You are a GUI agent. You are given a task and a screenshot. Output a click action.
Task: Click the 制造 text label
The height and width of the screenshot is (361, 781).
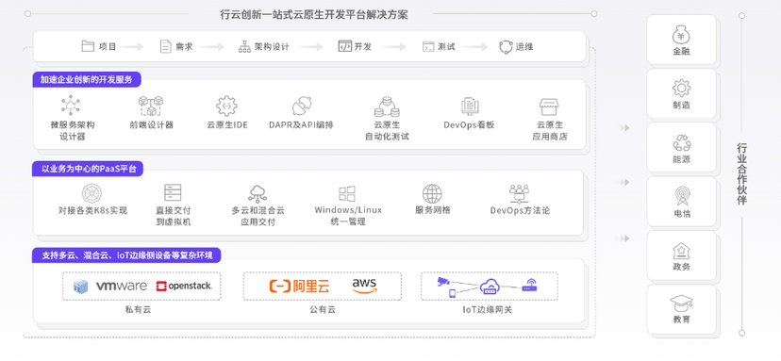coord(681,105)
